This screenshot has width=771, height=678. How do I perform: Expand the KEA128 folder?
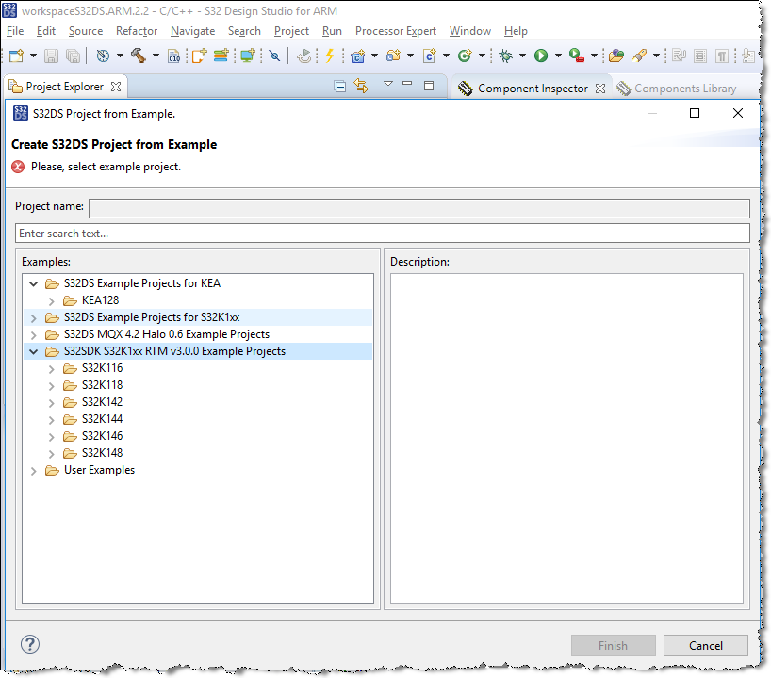(51, 300)
